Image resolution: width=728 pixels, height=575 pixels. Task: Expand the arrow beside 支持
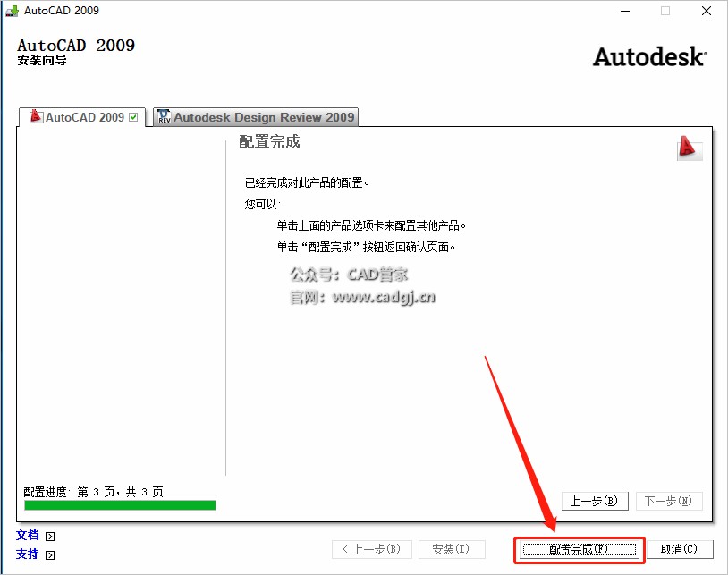pyautogui.click(x=50, y=555)
